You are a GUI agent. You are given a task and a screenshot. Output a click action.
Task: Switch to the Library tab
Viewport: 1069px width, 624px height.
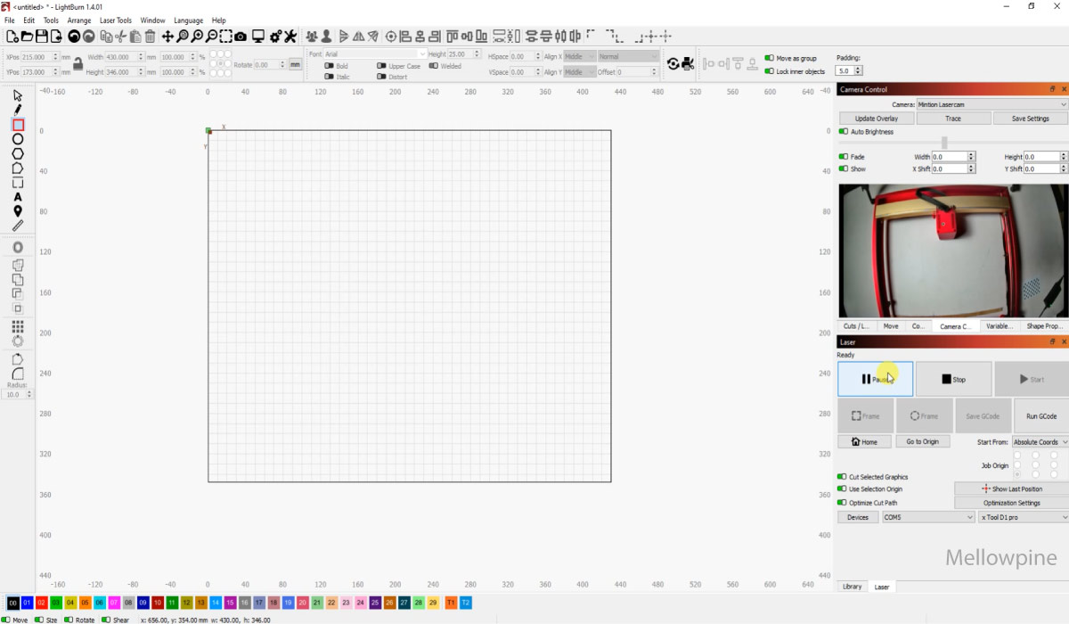tap(853, 587)
